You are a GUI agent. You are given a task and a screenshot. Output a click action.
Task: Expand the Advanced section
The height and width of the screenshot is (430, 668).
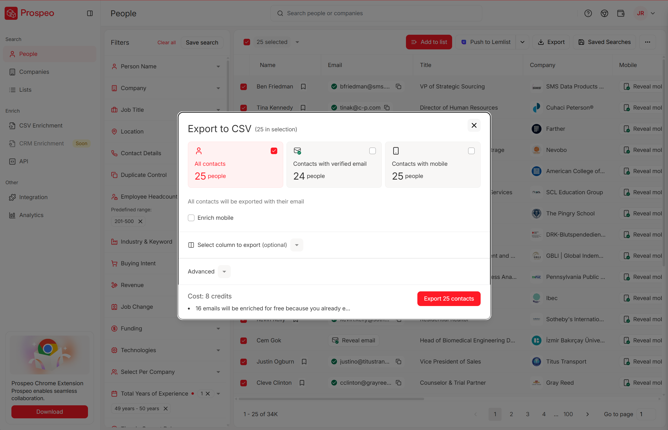coord(224,272)
